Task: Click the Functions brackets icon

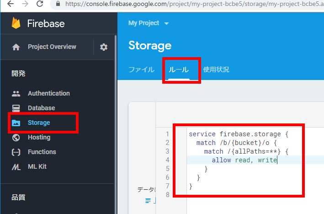Action: (16, 152)
